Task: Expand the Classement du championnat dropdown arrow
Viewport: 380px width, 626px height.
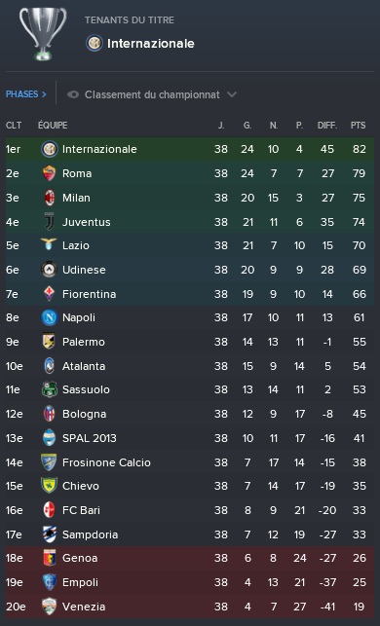Action: pos(232,94)
